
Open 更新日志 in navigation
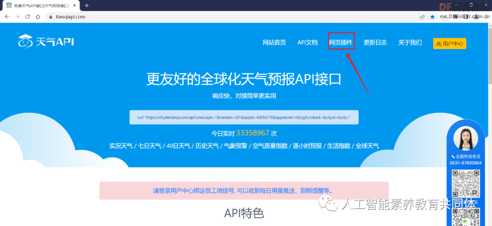click(375, 43)
